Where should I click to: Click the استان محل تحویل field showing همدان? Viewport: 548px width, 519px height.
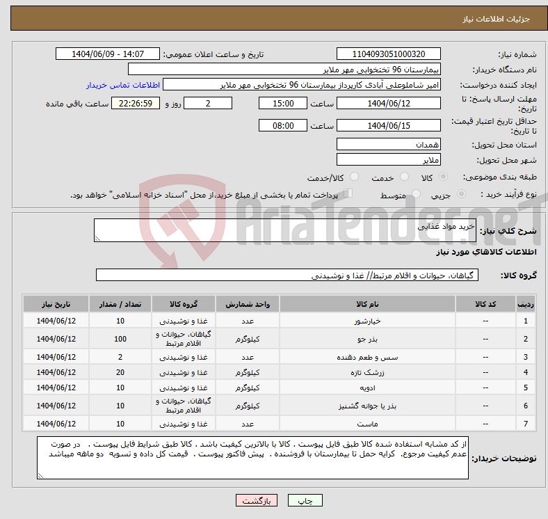[388, 145]
